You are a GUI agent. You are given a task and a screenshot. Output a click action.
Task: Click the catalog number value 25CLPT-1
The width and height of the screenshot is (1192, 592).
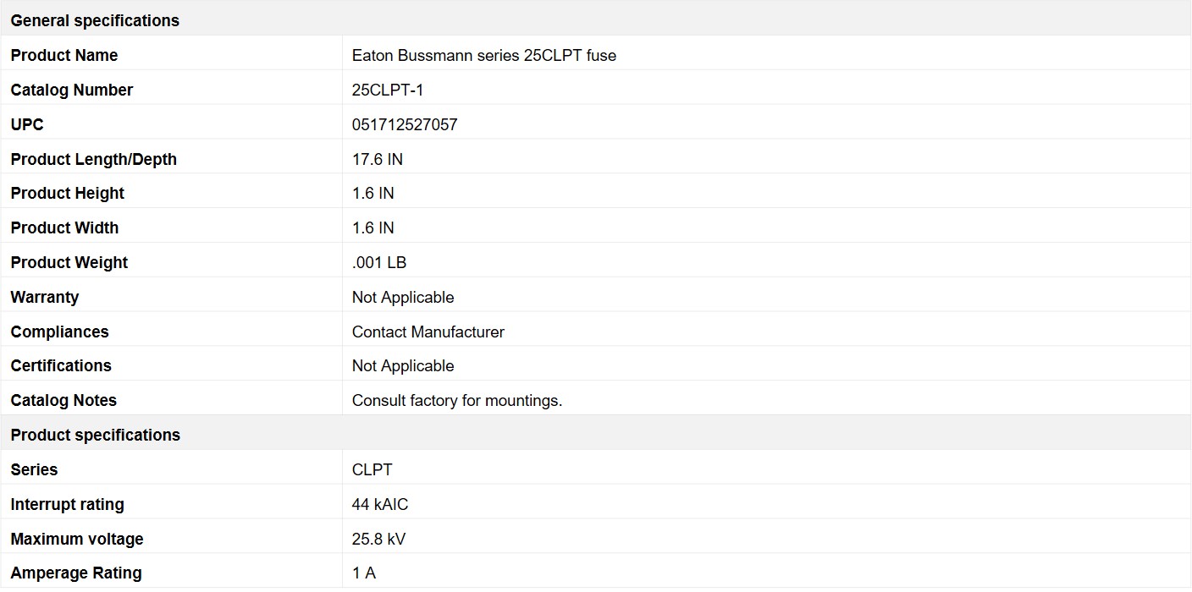coord(387,90)
